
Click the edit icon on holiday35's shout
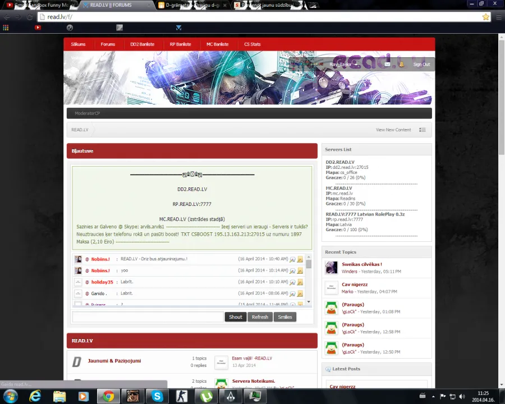[300, 282]
